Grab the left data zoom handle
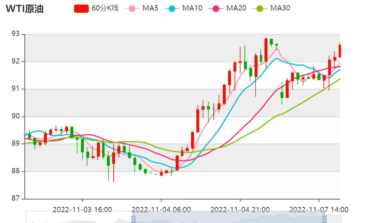365x223 pixels. (x=133, y=219)
